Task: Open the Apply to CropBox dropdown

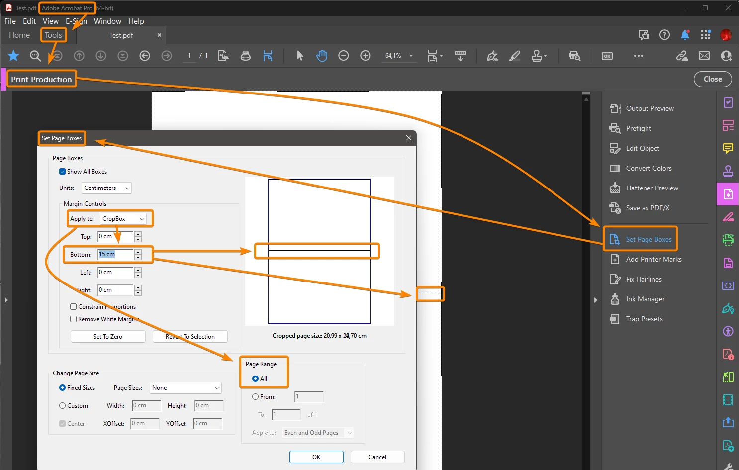Action: (x=123, y=219)
